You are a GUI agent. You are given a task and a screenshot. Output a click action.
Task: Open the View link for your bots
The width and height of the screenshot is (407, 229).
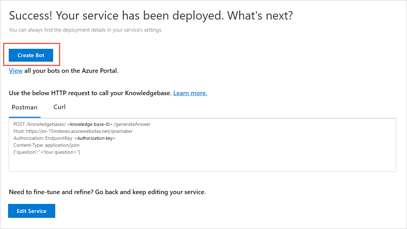pos(16,71)
